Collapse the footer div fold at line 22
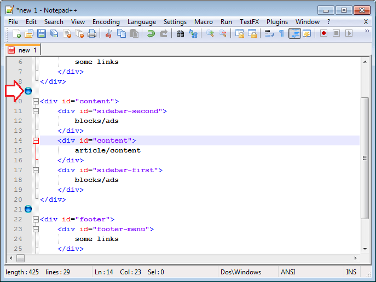This screenshot has height=282, width=376. point(36,219)
